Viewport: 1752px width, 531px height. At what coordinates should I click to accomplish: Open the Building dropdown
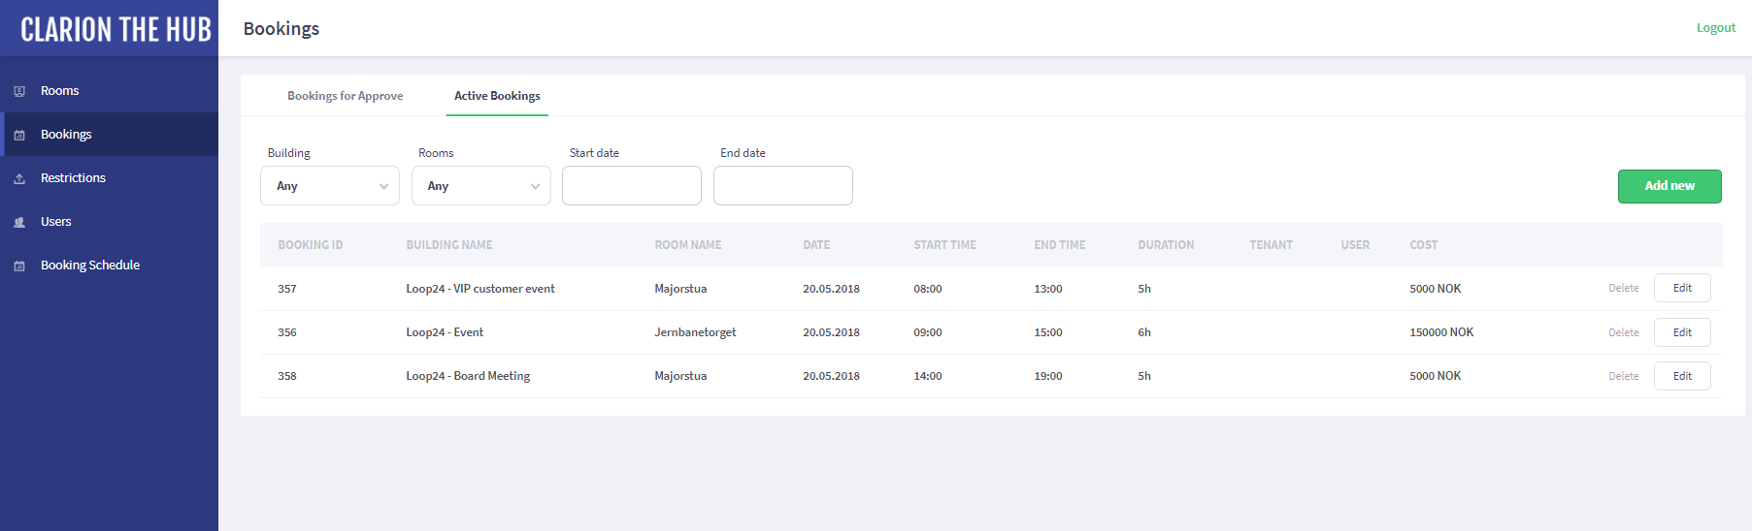(330, 186)
